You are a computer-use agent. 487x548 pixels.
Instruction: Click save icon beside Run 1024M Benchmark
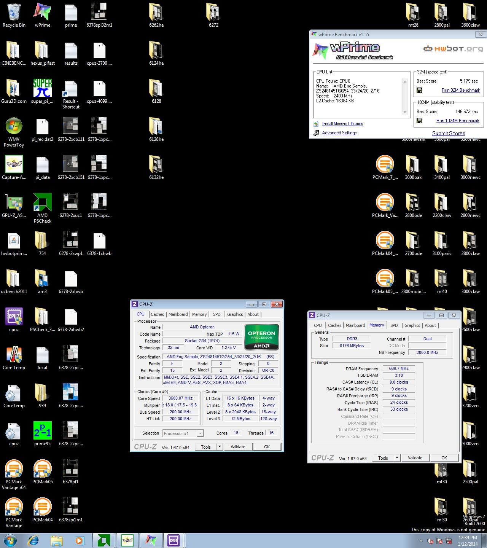point(419,121)
